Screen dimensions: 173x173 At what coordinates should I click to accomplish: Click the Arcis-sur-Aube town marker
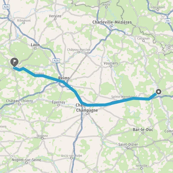pos(72,158)
